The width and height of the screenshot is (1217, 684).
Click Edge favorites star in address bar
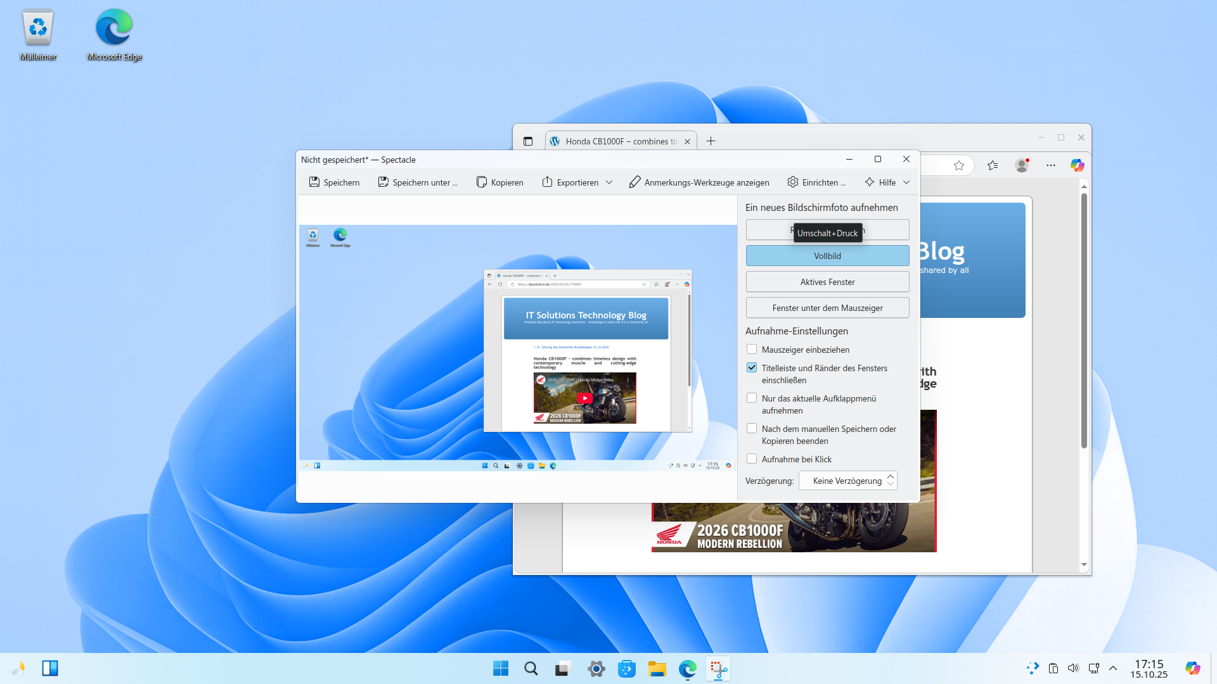(959, 165)
